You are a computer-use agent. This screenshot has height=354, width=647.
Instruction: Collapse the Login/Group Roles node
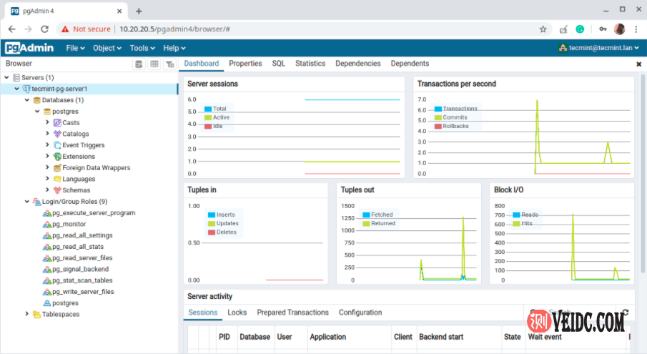(27, 202)
